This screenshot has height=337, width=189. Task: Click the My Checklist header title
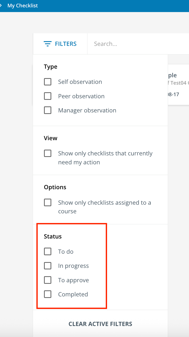23,6
